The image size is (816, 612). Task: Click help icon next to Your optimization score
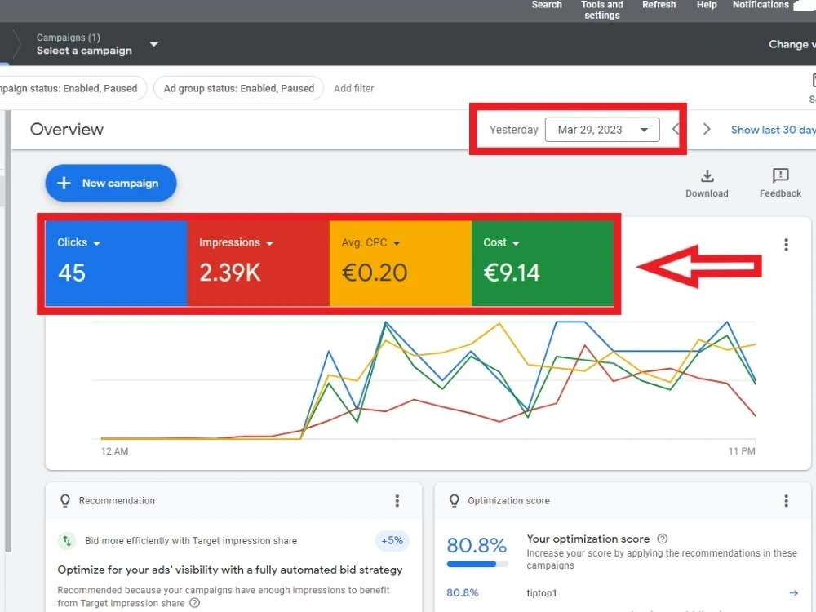click(662, 539)
